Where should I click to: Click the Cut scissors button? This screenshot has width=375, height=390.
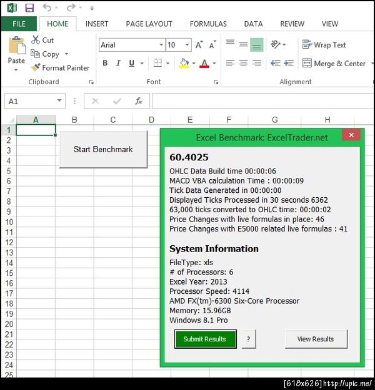[x=42, y=40]
